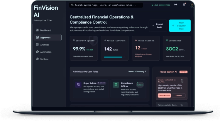Click the Live Connection status indicator

[161, 5]
